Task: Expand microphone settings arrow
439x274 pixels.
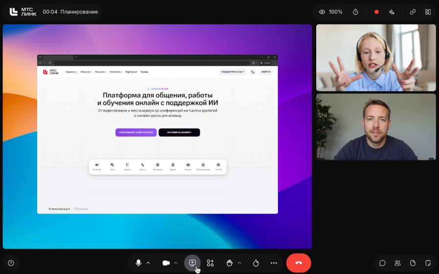Action: pyautogui.click(x=148, y=263)
